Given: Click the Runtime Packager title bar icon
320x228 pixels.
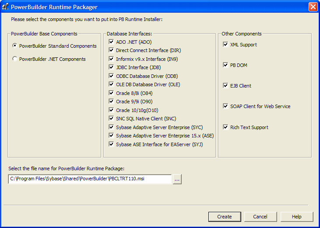Looking at the screenshot, I should pos(5,7).
